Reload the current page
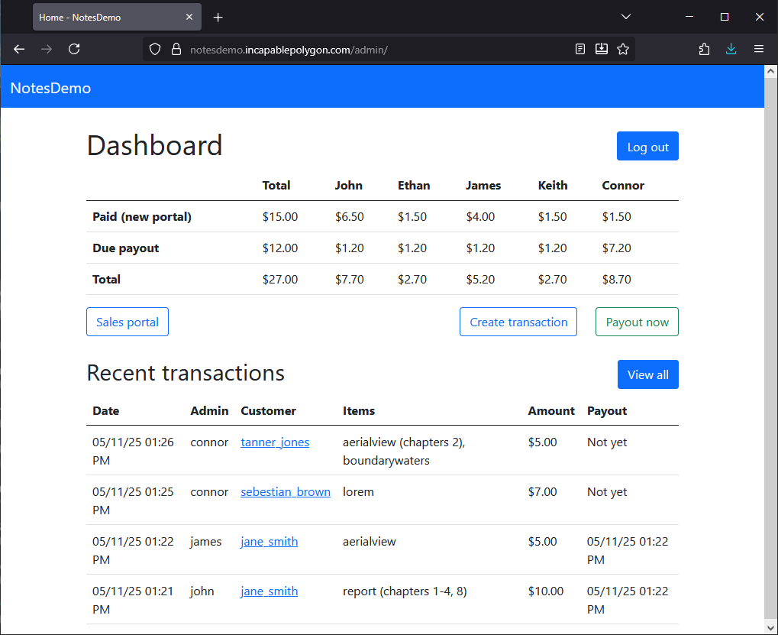The height and width of the screenshot is (635, 778). click(x=73, y=48)
